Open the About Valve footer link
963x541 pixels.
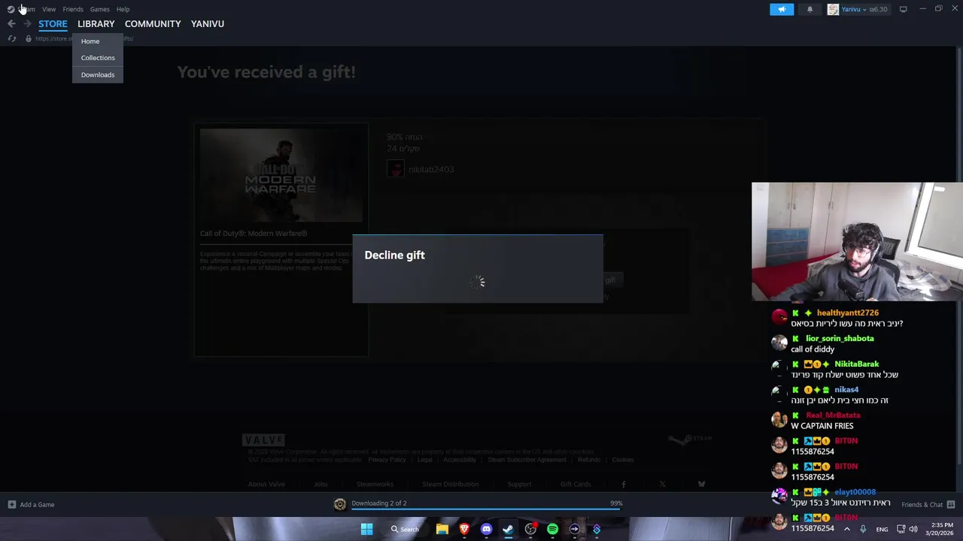[266, 485]
